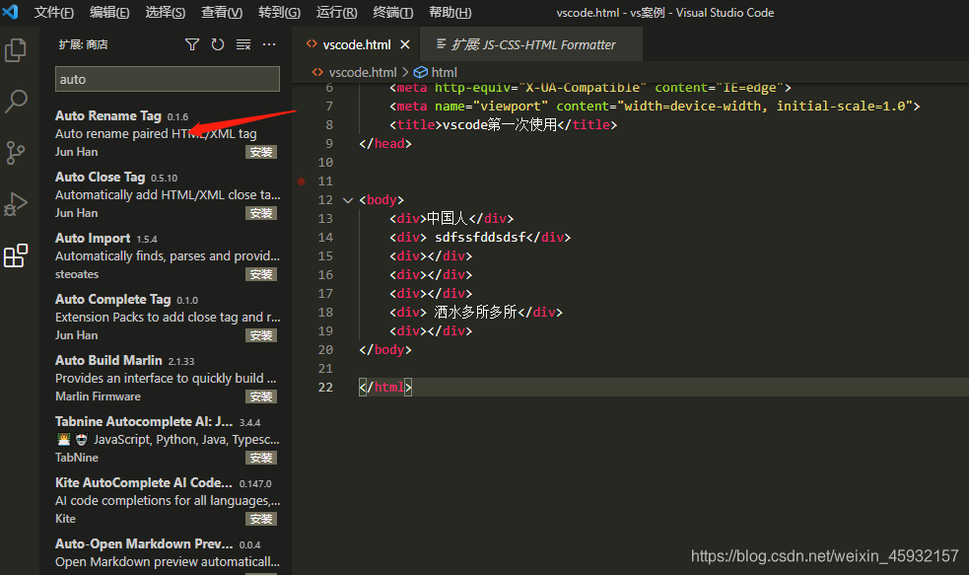This screenshot has width=969, height=575.
Task: Open the 终端(T) menu
Action: pyautogui.click(x=393, y=13)
